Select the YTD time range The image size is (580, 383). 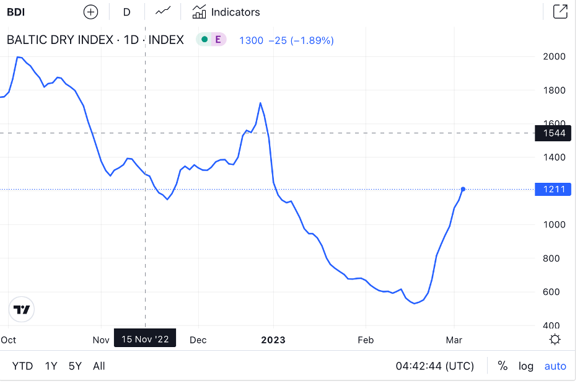23,366
